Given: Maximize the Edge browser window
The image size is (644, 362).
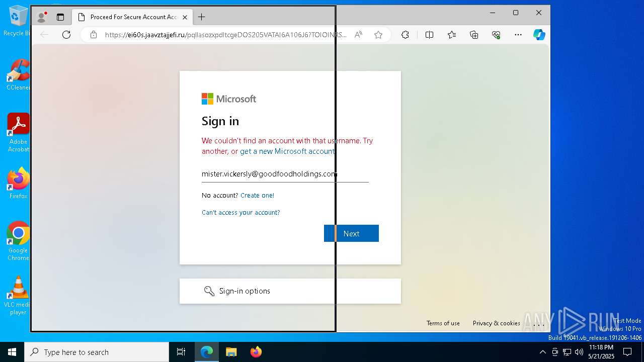Looking at the screenshot, I should click(x=516, y=13).
